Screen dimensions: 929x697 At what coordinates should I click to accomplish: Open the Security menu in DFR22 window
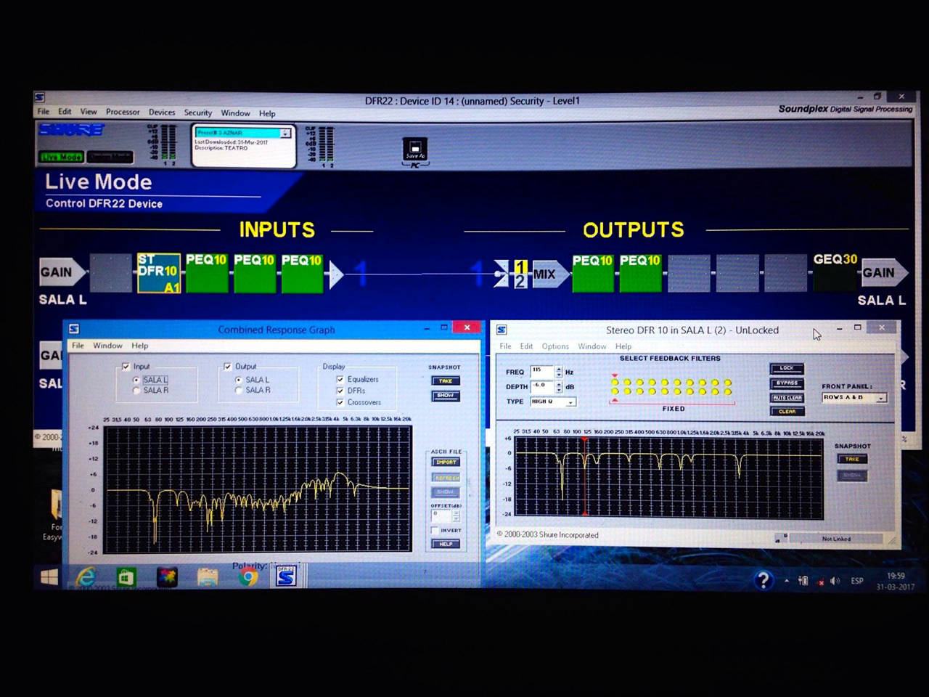197,113
